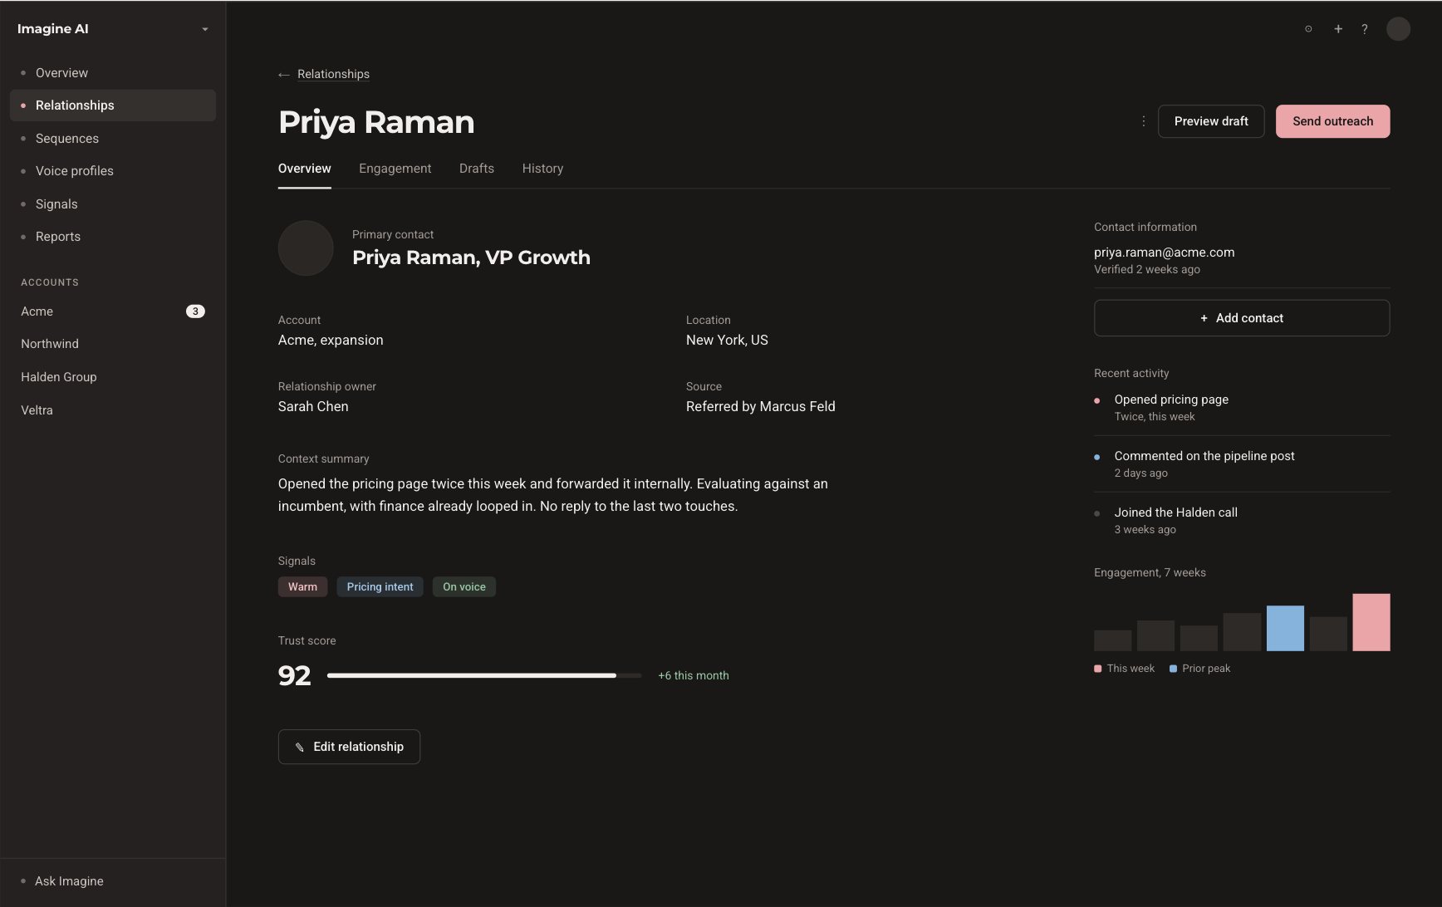
Task: Go to Overview in the sidebar
Action: (x=113, y=73)
